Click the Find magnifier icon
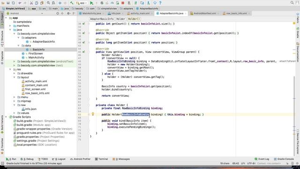Viewport: 300px width, 169px height. click(x=48, y=3)
